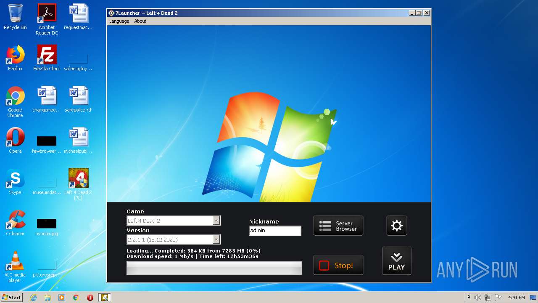
Task: Click the 'Time left' download speed line
Action: tap(193, 256)
